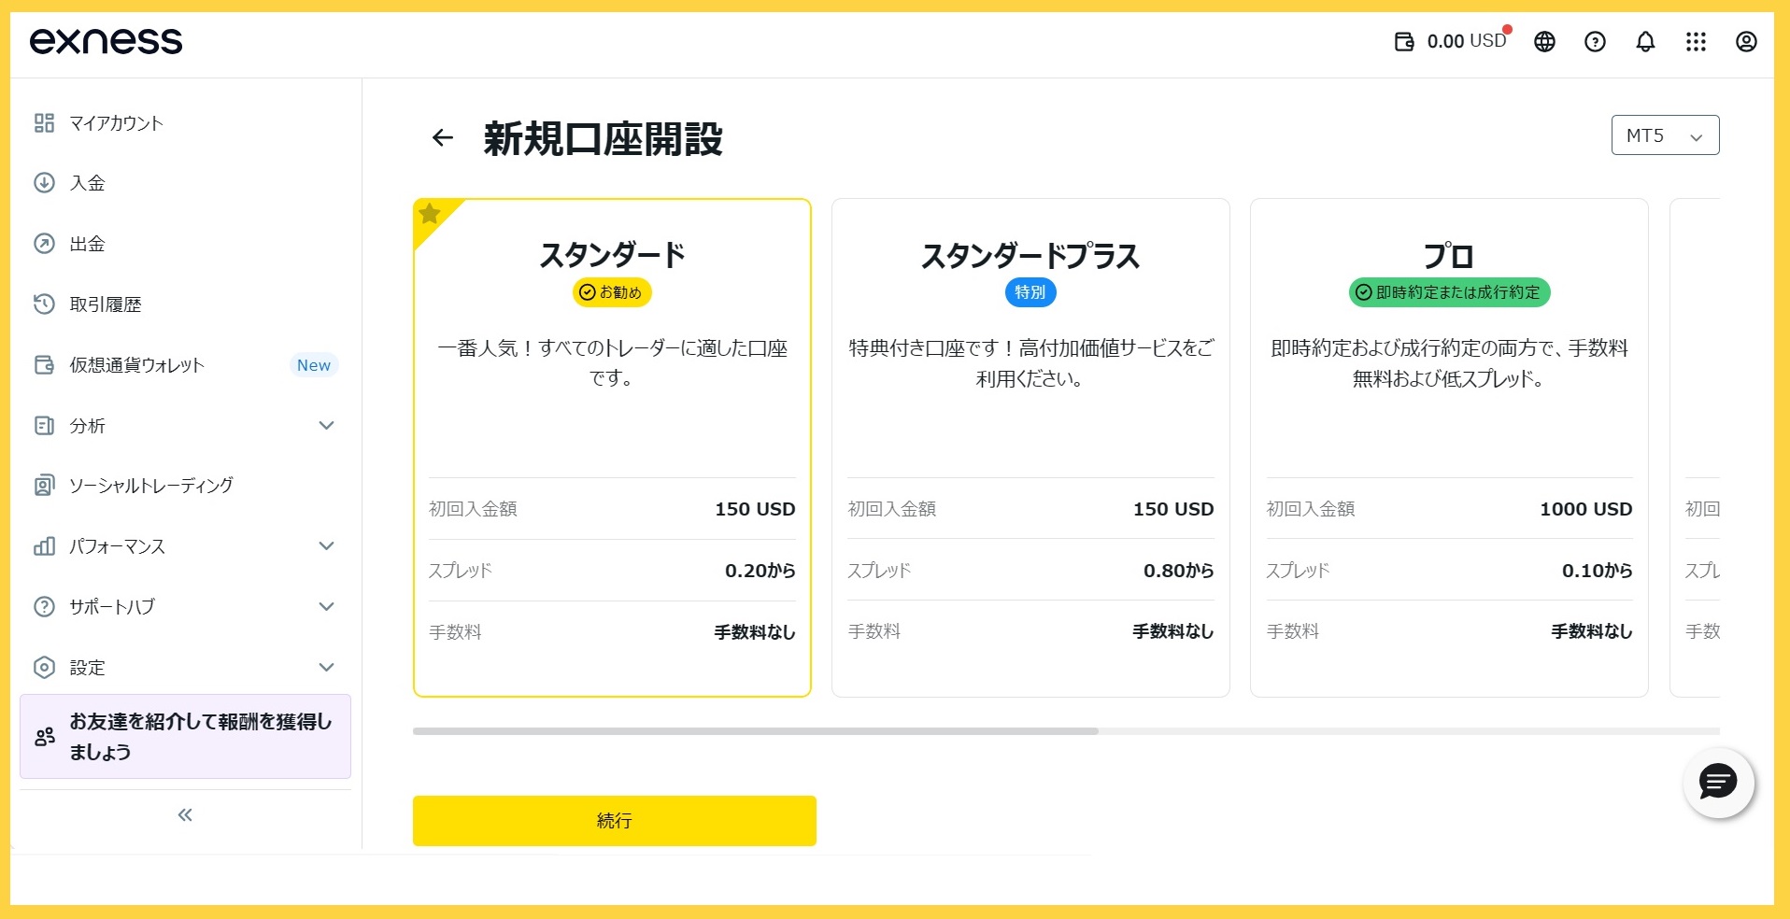The width and height of the screenshot is (1790, 919).
Task: Collapse the sidebar with the « icon
Action: 185,814
